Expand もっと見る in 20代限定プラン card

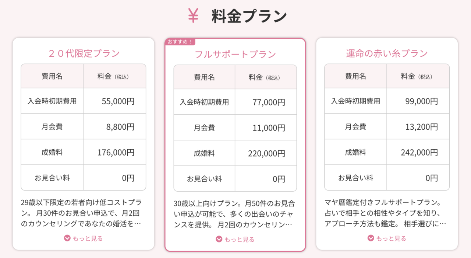click(x=83, y=238)
